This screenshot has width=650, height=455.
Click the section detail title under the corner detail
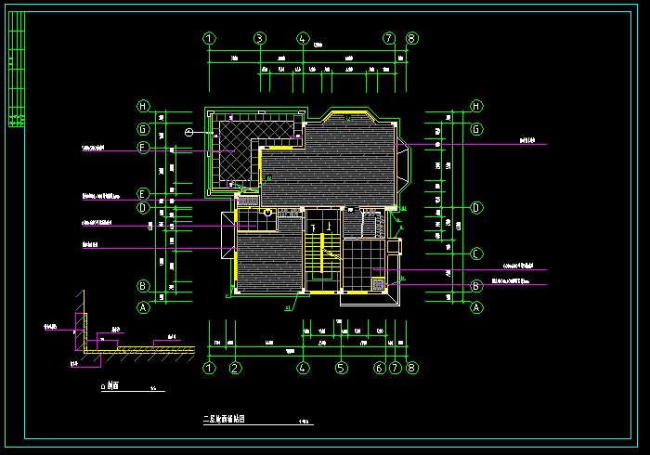[x=110, y=387]
